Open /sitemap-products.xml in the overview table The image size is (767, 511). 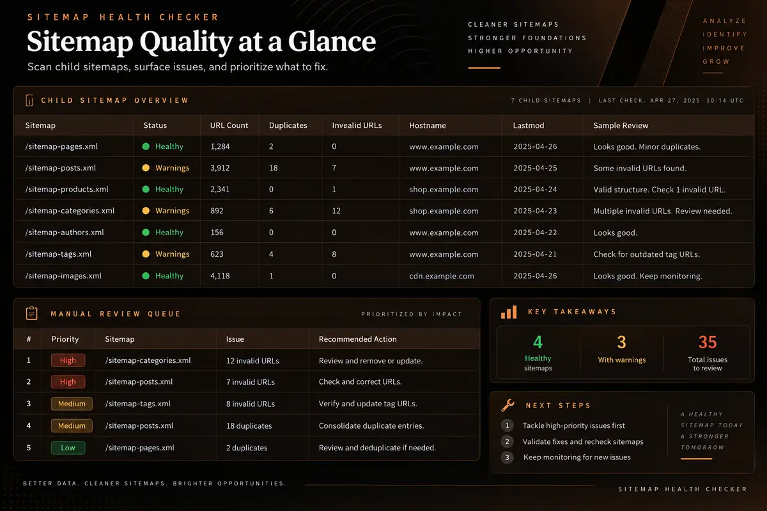tap(66, 189)
